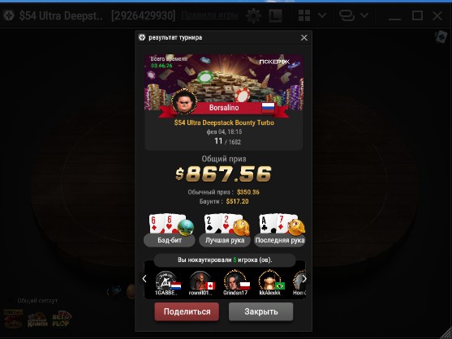Click the kkAlexkk monkey avatar
This screenshot has width=452, height=339.
point(269,280)
